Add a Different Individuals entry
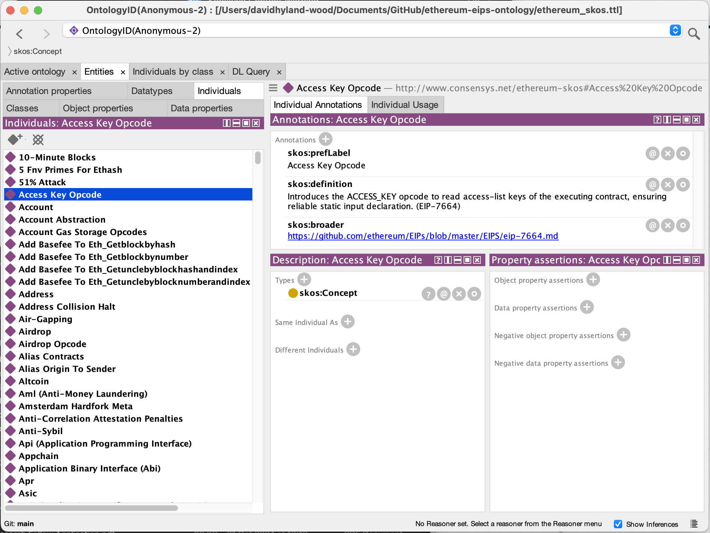Screen dimensions: 710x533 [353, 349]
